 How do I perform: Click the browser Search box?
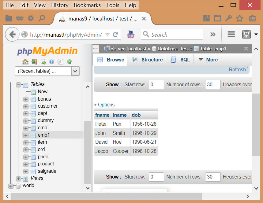(172, 35)
